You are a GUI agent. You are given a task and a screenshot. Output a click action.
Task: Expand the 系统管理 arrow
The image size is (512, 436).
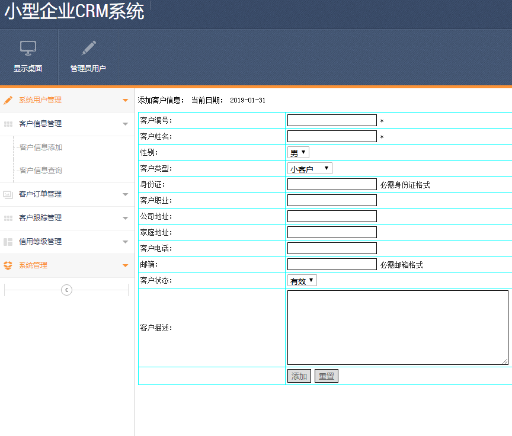[x=126, y=265]
